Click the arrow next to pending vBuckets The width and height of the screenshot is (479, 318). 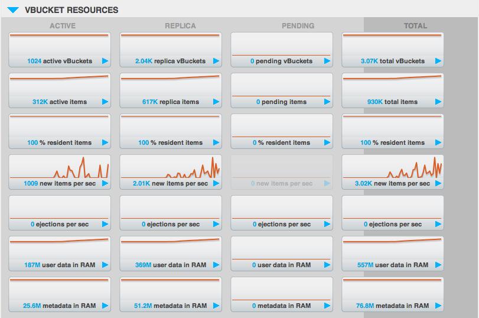click(327, 61)
